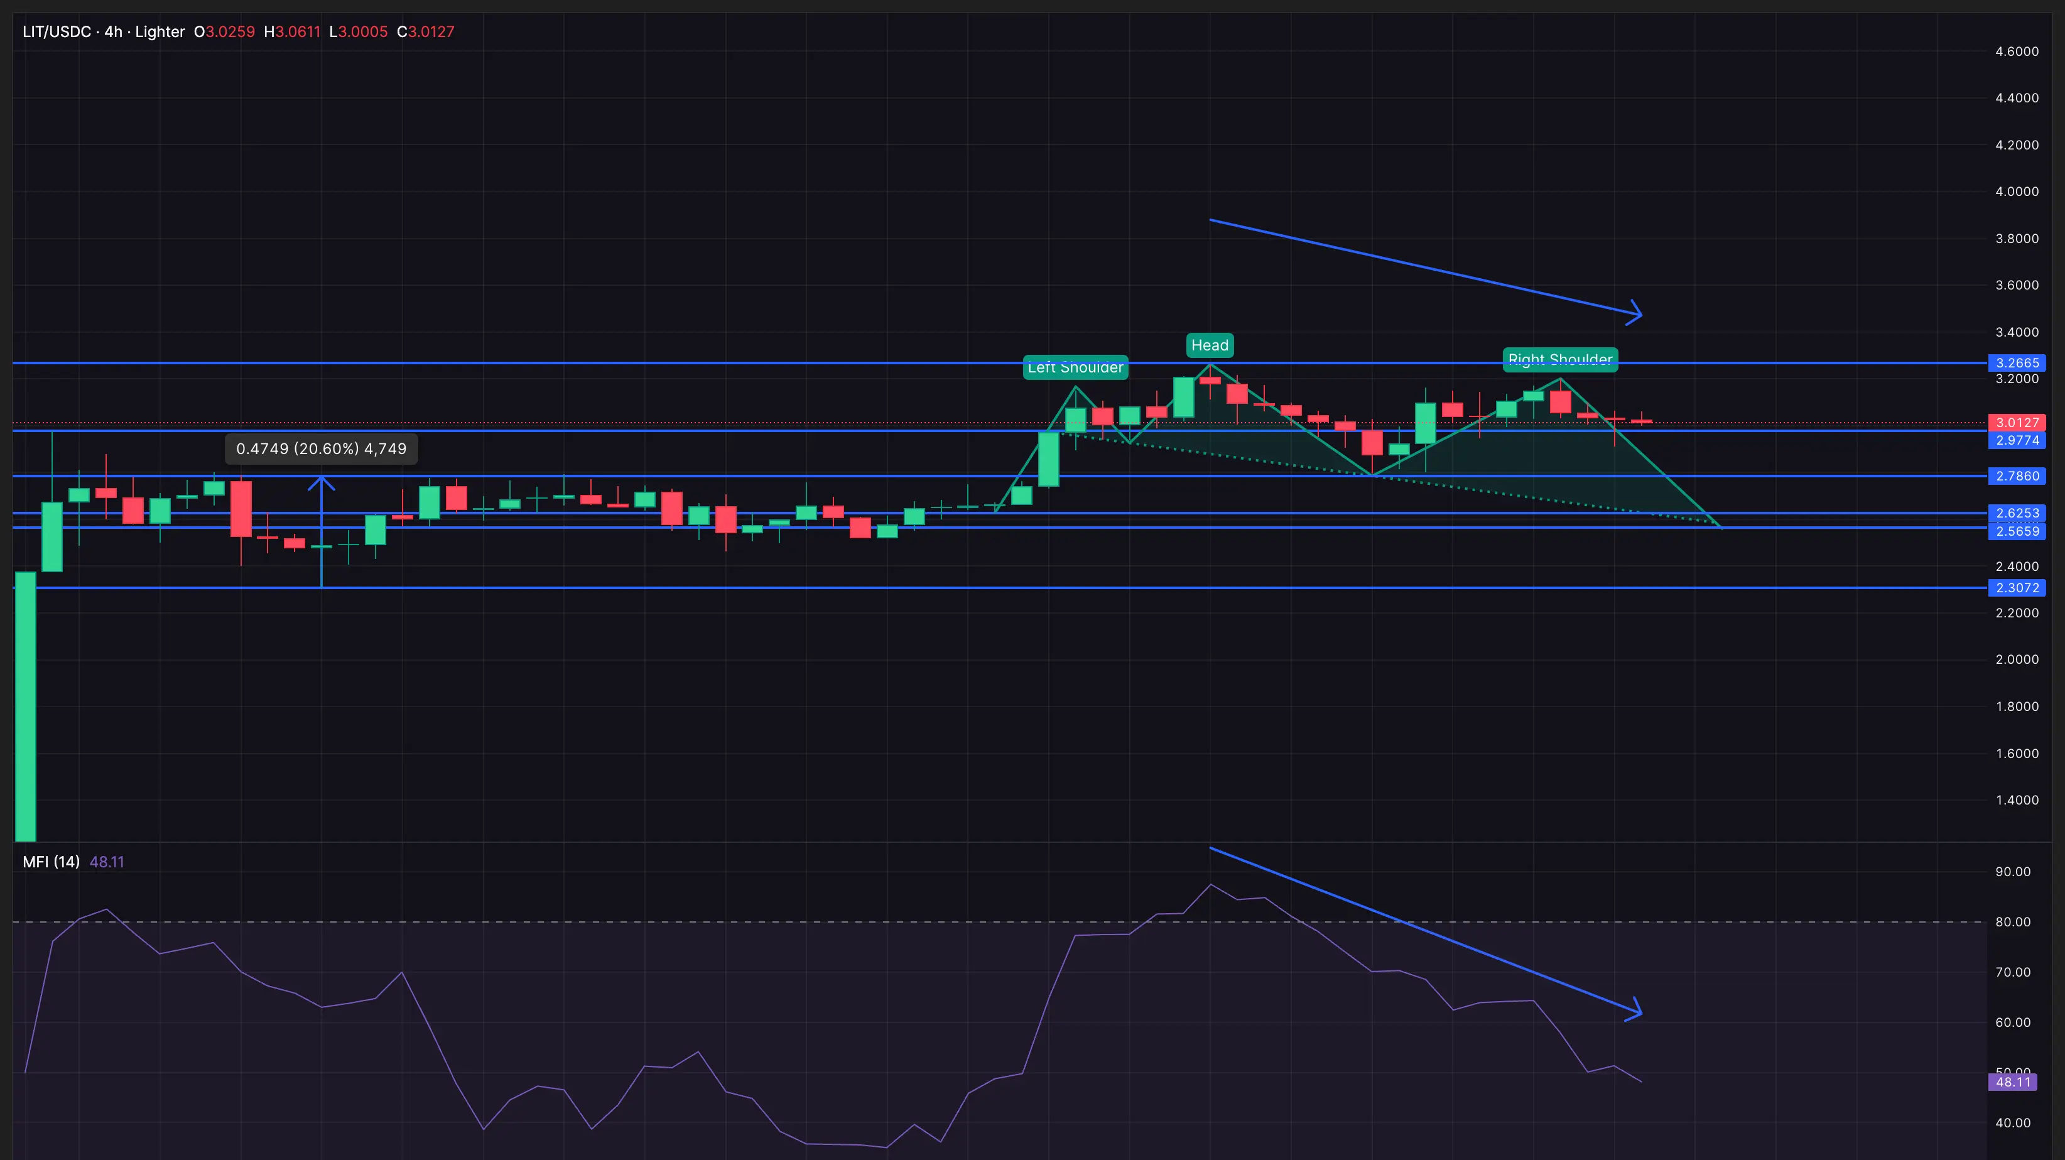Screen dimensions: 2065x1160
Task: Click the vertical measurement arrow tip
Action: click(322, 479)
